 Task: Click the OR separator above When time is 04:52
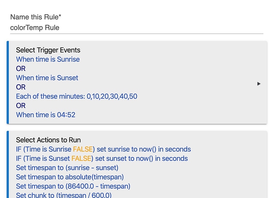point(21,106)
